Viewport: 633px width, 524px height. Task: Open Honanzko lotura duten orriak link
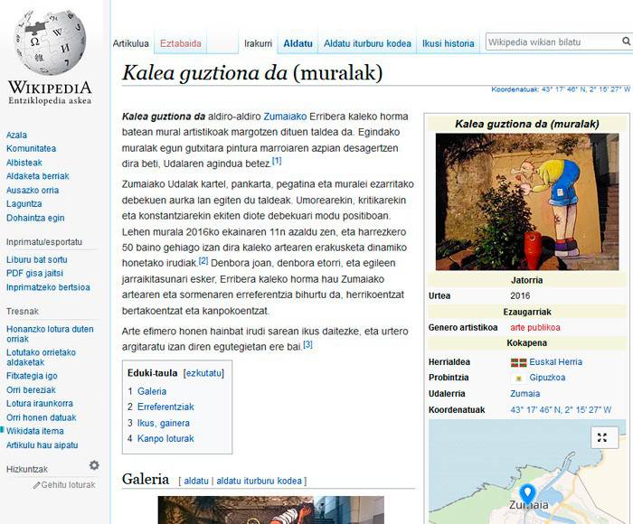(50, 334)
